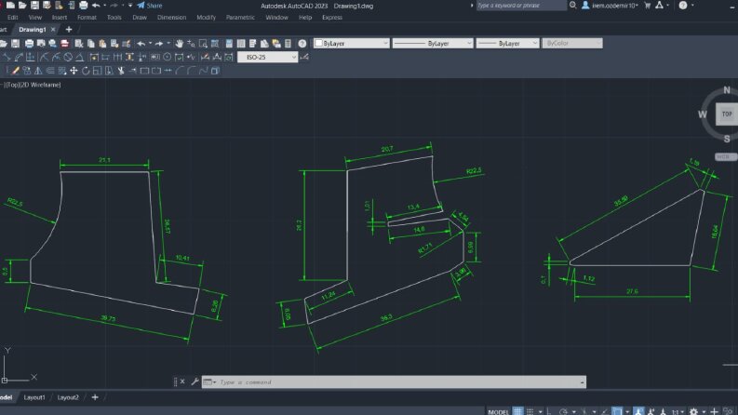Open the Draw menu
Screen dimensions: 738x415
click(140, 18)
